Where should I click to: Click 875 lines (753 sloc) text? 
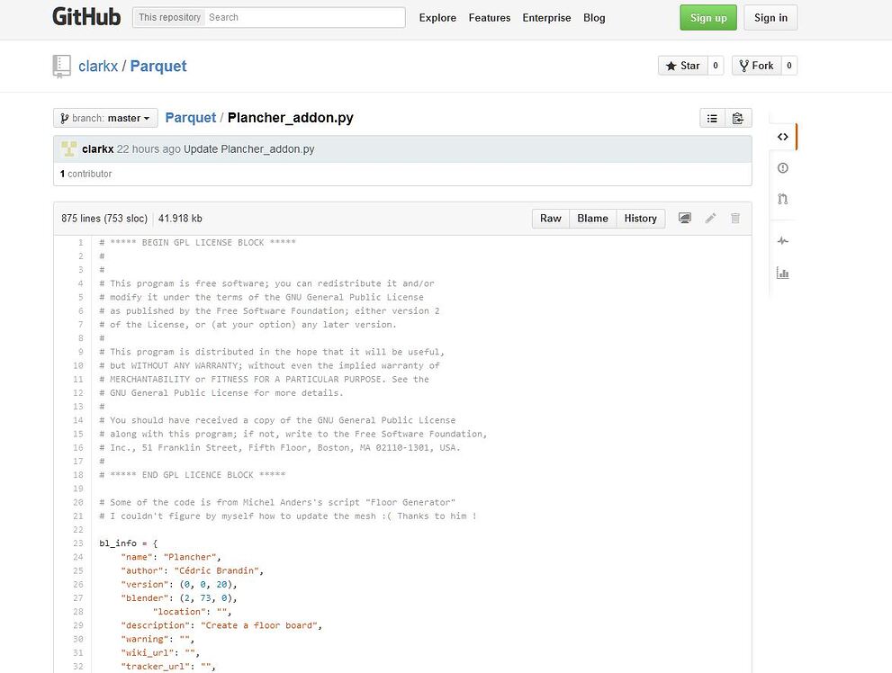(104, 219)
